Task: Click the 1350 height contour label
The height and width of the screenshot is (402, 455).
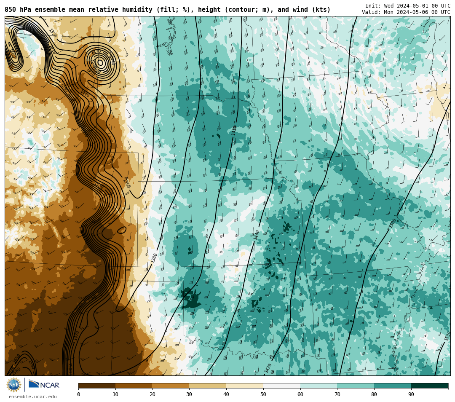Action: [x=126, y=183]
